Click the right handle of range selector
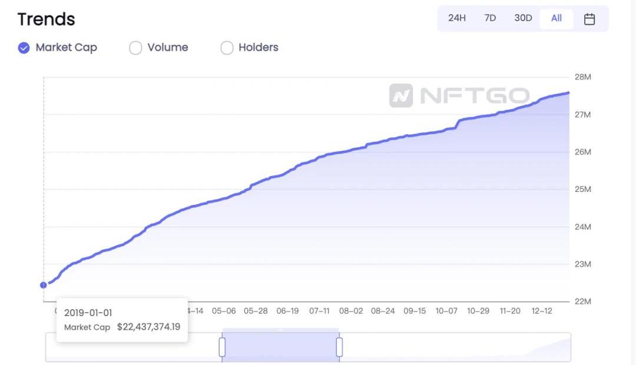636x365 pixels. [x=339, y=347]
